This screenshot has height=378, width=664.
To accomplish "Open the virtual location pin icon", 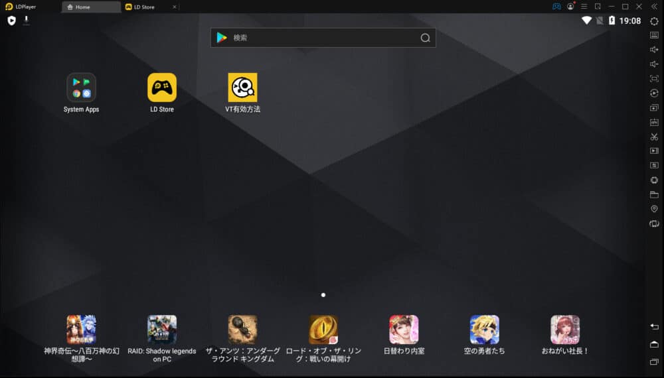I will coord(654,209).
